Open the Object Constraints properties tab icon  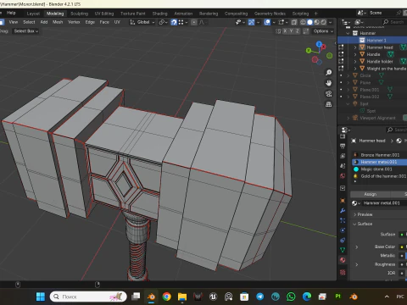coord(343,241)
